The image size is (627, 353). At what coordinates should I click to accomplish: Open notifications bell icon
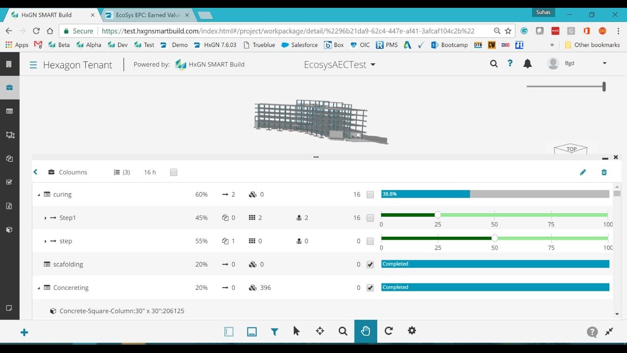point(528,64)
